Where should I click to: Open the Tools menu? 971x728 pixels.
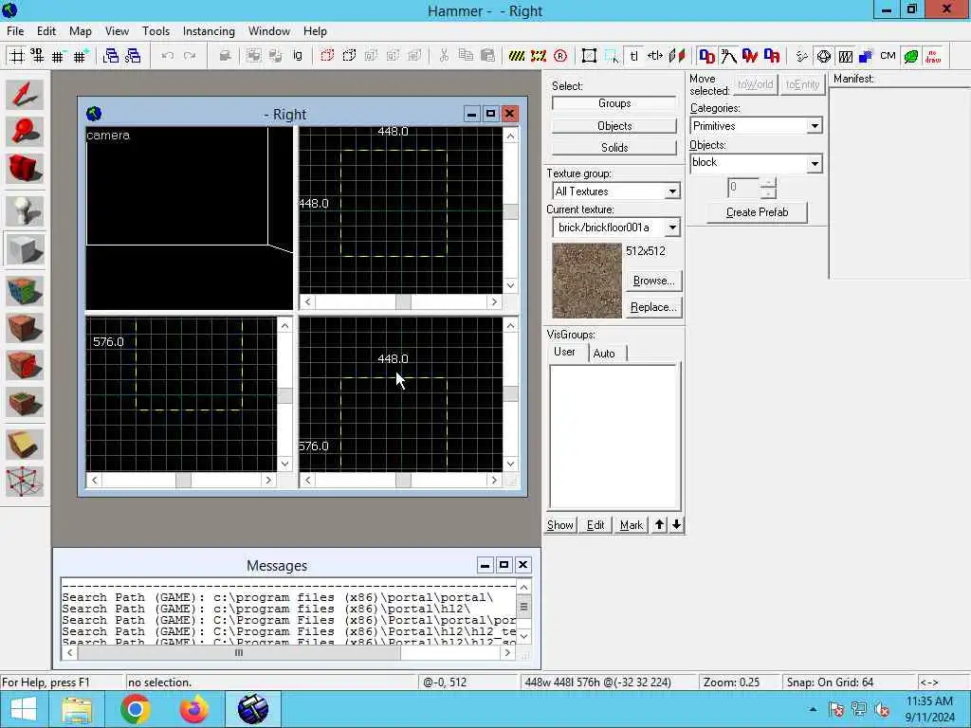click(156, 31)
